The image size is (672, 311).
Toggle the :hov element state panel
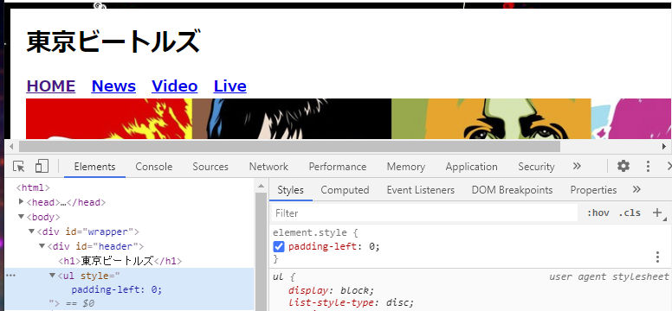(x=598, y=213)
